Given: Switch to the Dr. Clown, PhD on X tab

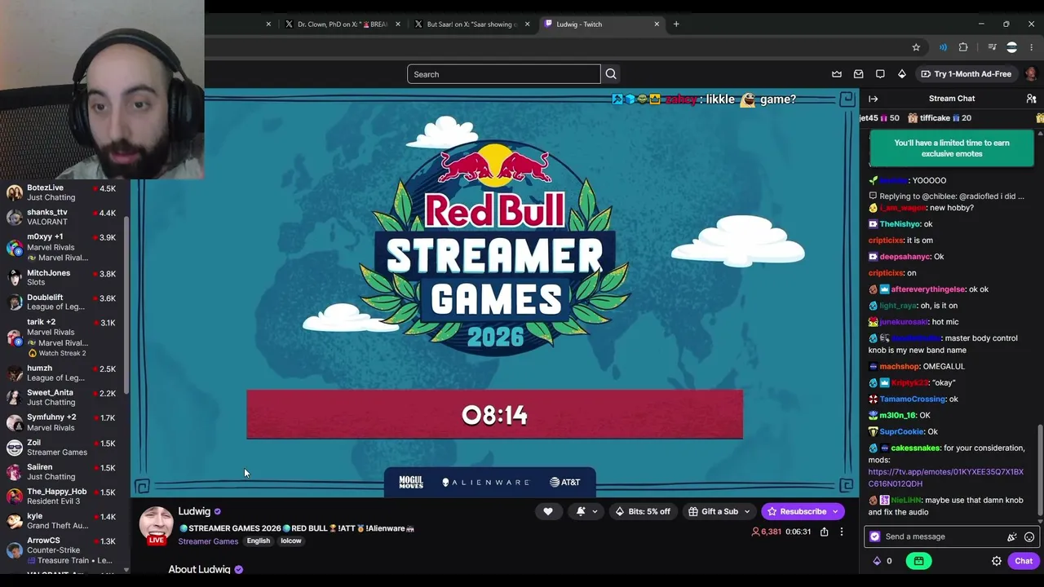Looking at the screenshot, I should coord(341,24).
